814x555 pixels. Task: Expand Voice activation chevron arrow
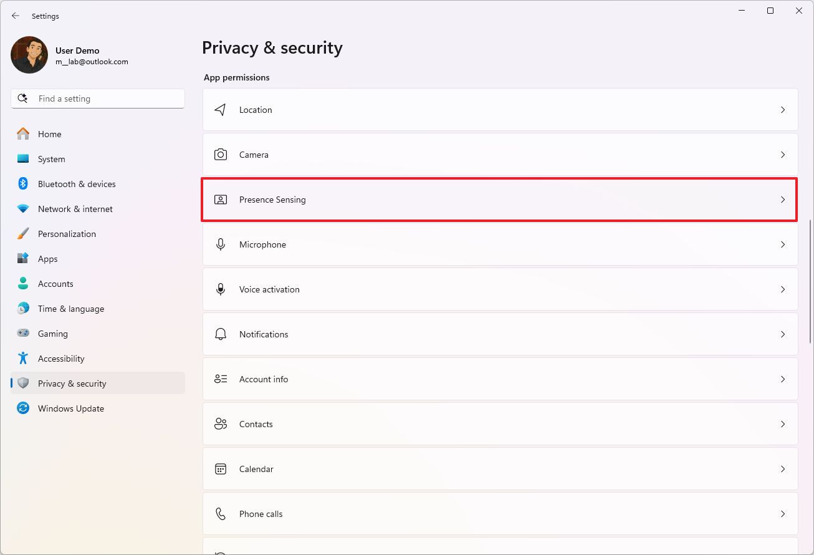pos(783,289)
